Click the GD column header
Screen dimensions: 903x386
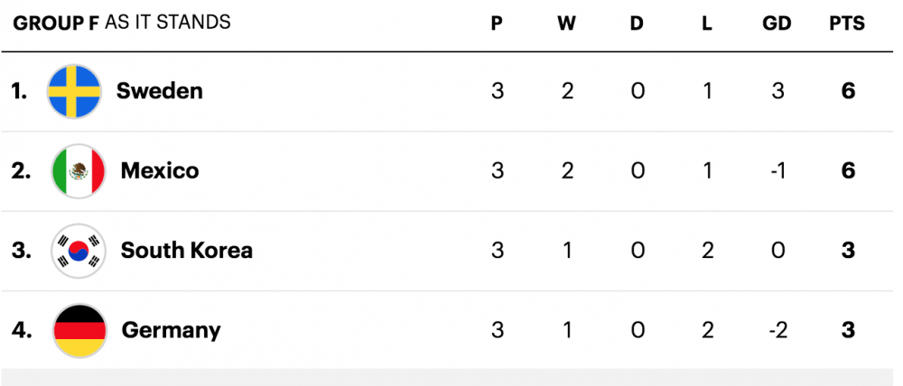777,24
